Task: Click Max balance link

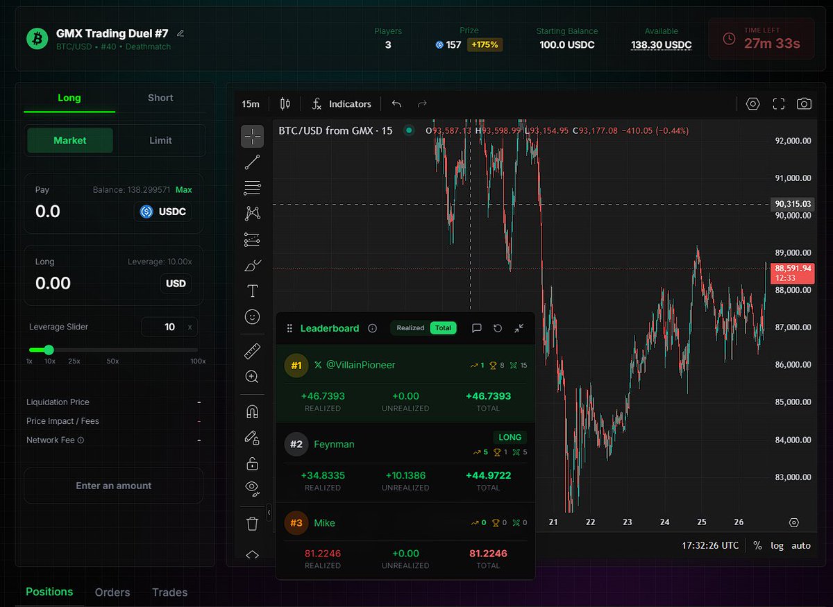Action: click(184, 189)
